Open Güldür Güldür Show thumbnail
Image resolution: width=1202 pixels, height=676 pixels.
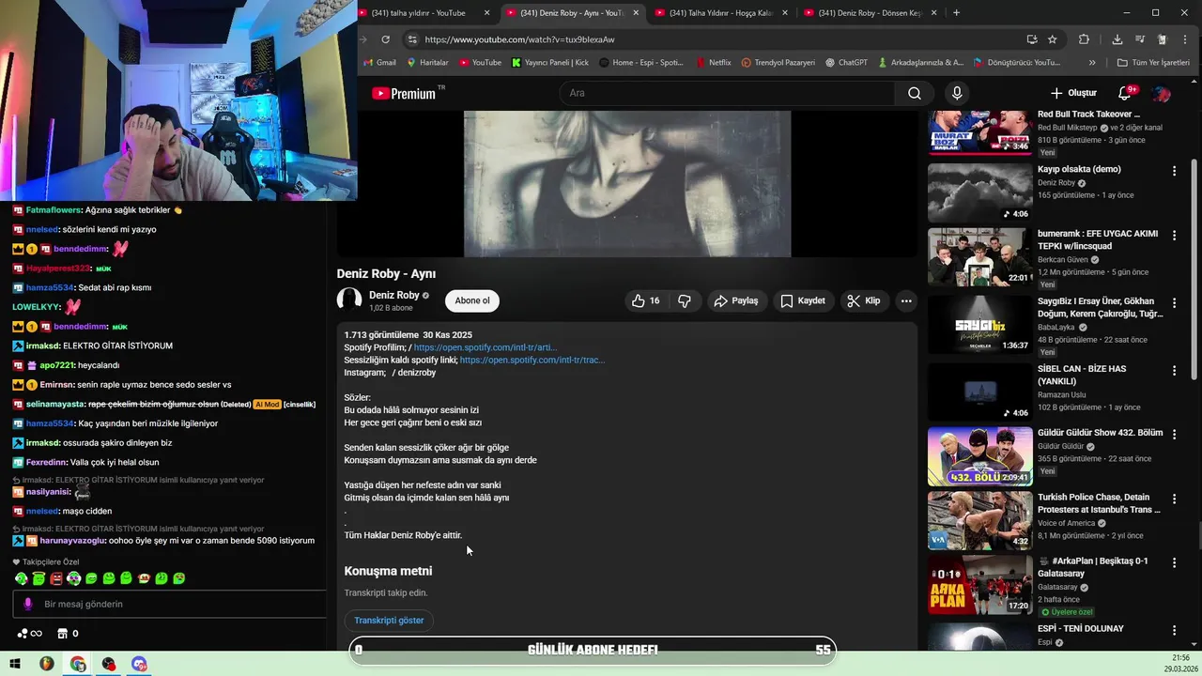click(980, 456)
